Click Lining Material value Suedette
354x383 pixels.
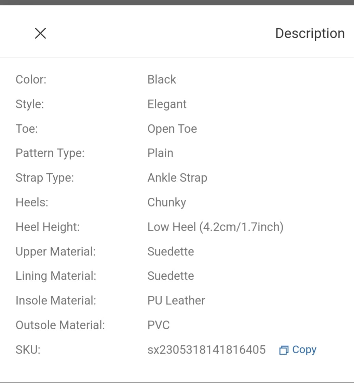point(171,276)
